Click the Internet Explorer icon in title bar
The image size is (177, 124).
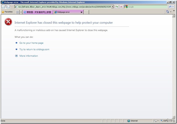(x=2, y=2)
